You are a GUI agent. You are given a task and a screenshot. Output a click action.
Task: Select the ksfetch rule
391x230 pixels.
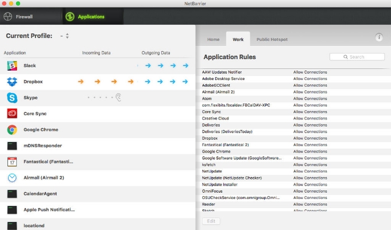click(209, 165)
